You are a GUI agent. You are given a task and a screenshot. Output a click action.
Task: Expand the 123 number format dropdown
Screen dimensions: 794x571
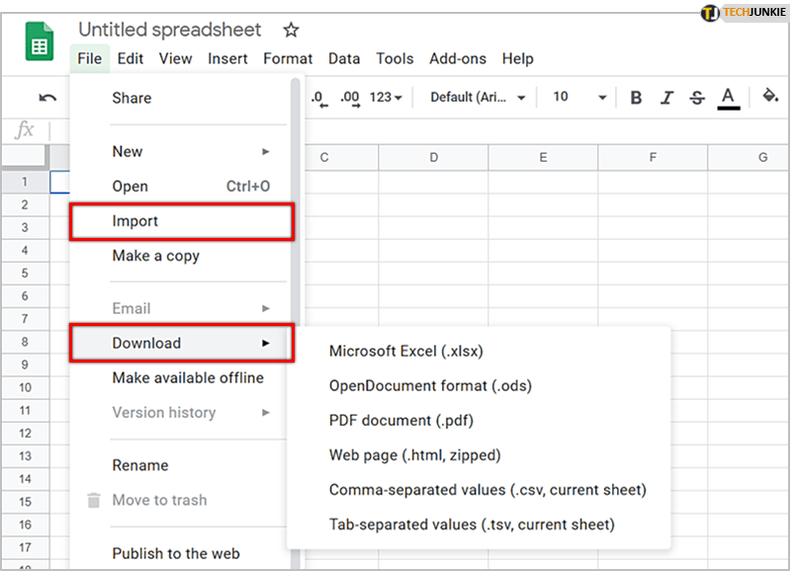click(x=386, y=97)
